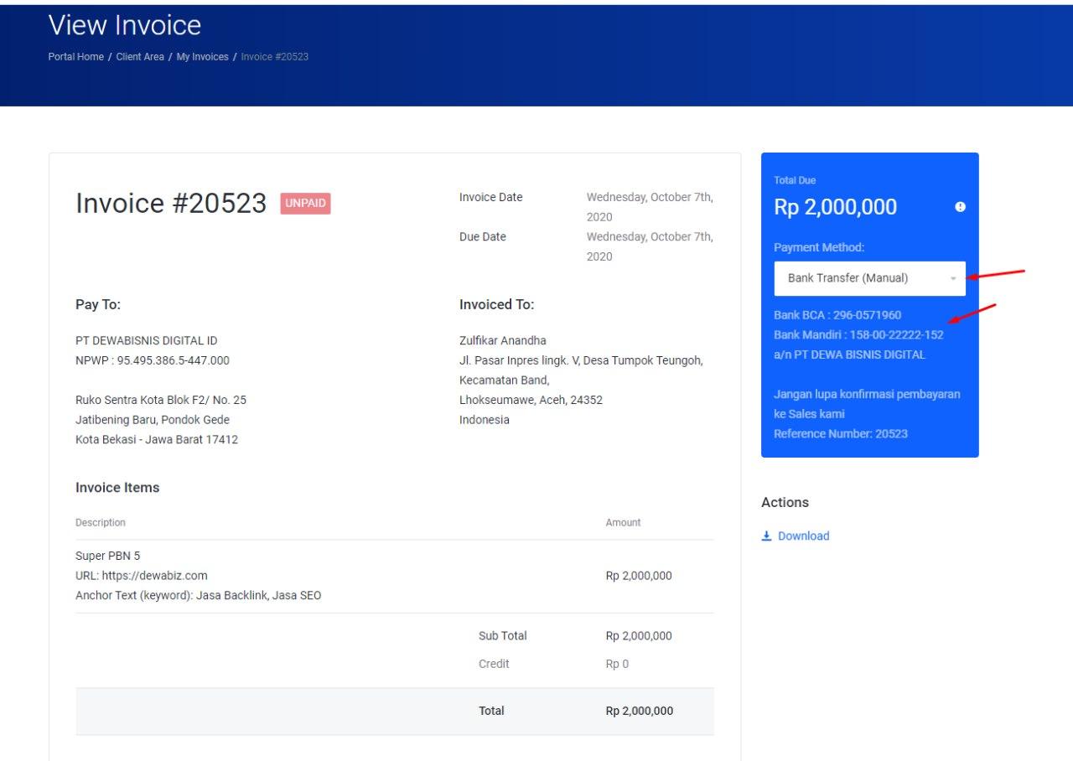The image size is (1073, 761).
Task: Click the Invoice #20523 breadcrumb item
Action: tap(274, 57)
